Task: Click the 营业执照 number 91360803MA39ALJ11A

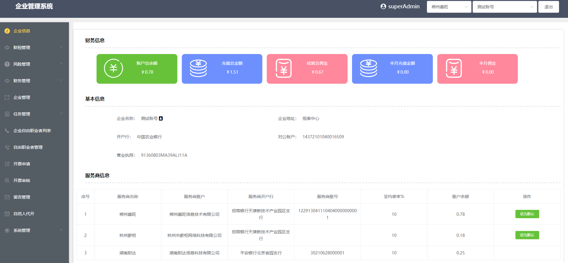Action: [x=164, y=155]
